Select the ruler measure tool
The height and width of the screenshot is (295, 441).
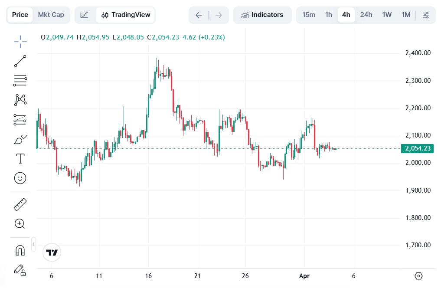click(20, 205)
